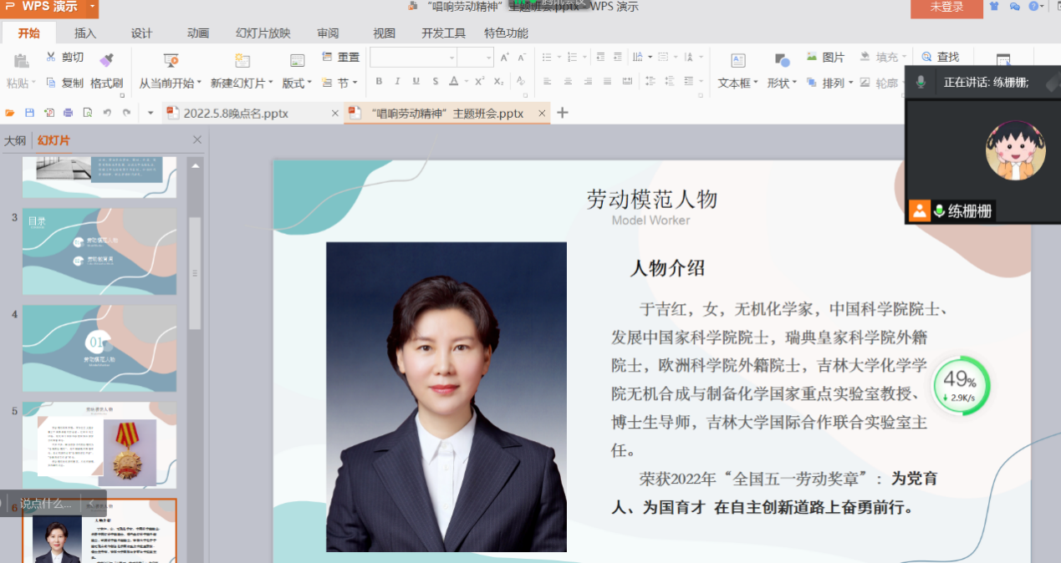Click the Cut (剪切) scissors icon

[x=51, y=57]
